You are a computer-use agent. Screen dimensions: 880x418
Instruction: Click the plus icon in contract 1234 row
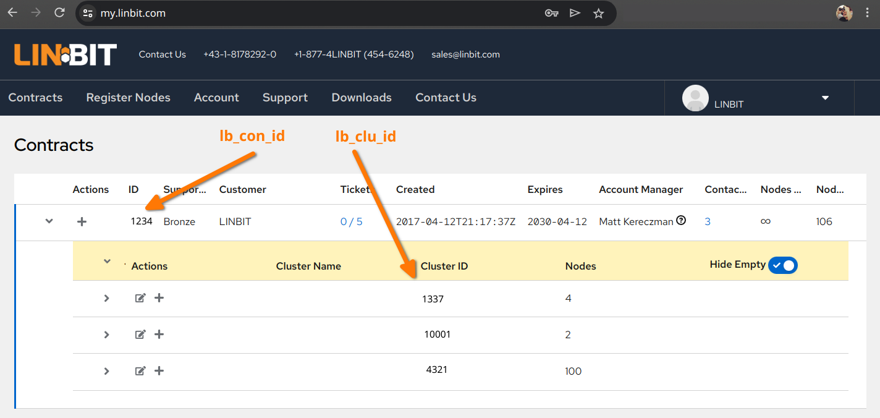(82, 221)
